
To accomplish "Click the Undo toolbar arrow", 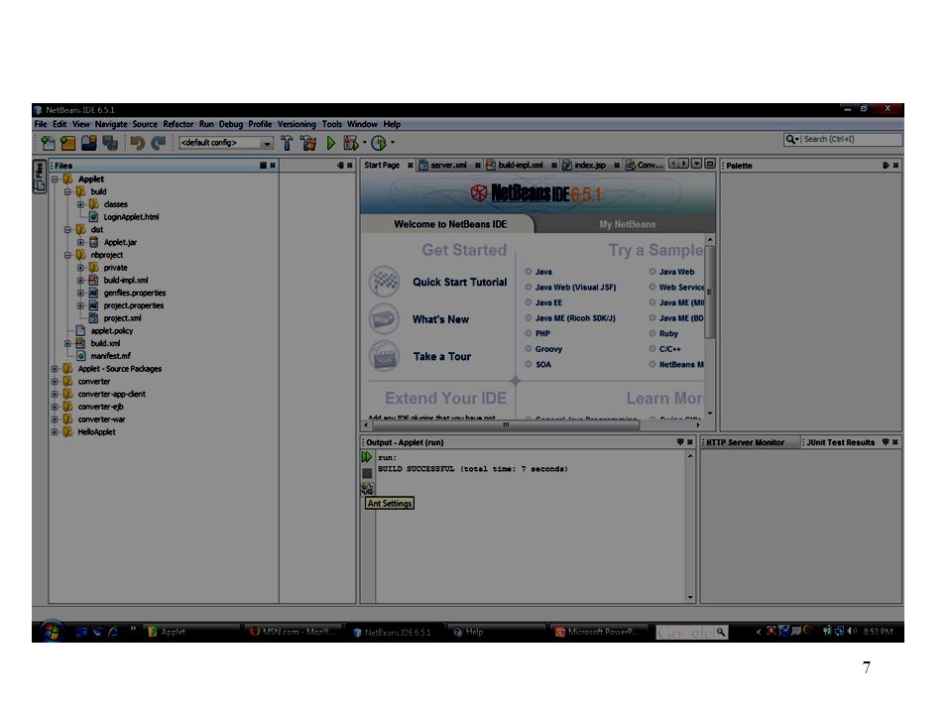I will pyautogui.click(x=137, y=143).
